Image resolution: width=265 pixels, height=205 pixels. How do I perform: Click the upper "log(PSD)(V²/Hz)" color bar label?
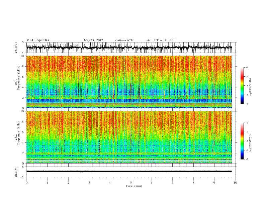tap(250, 87)
